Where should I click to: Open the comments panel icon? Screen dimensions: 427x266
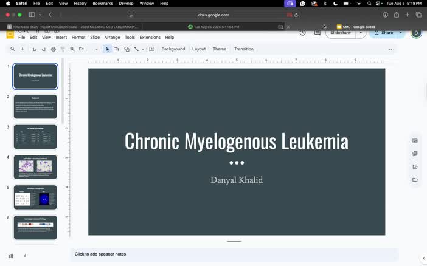coord(318,33)
